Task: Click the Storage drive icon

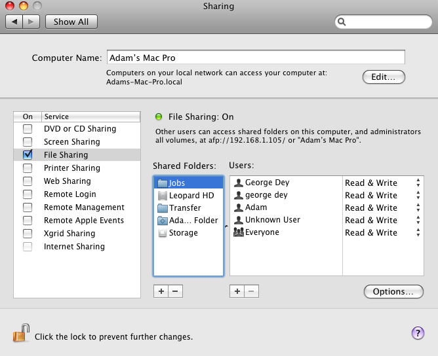Action: click(x=163, y=233)
